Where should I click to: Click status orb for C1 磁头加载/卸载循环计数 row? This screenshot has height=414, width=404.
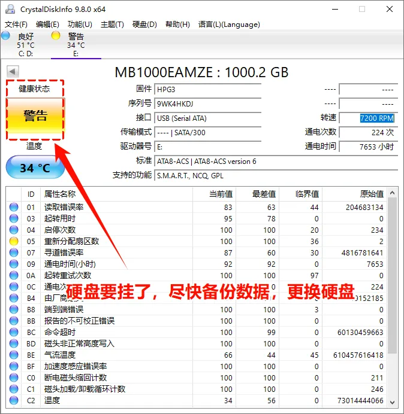coord(14,389)
